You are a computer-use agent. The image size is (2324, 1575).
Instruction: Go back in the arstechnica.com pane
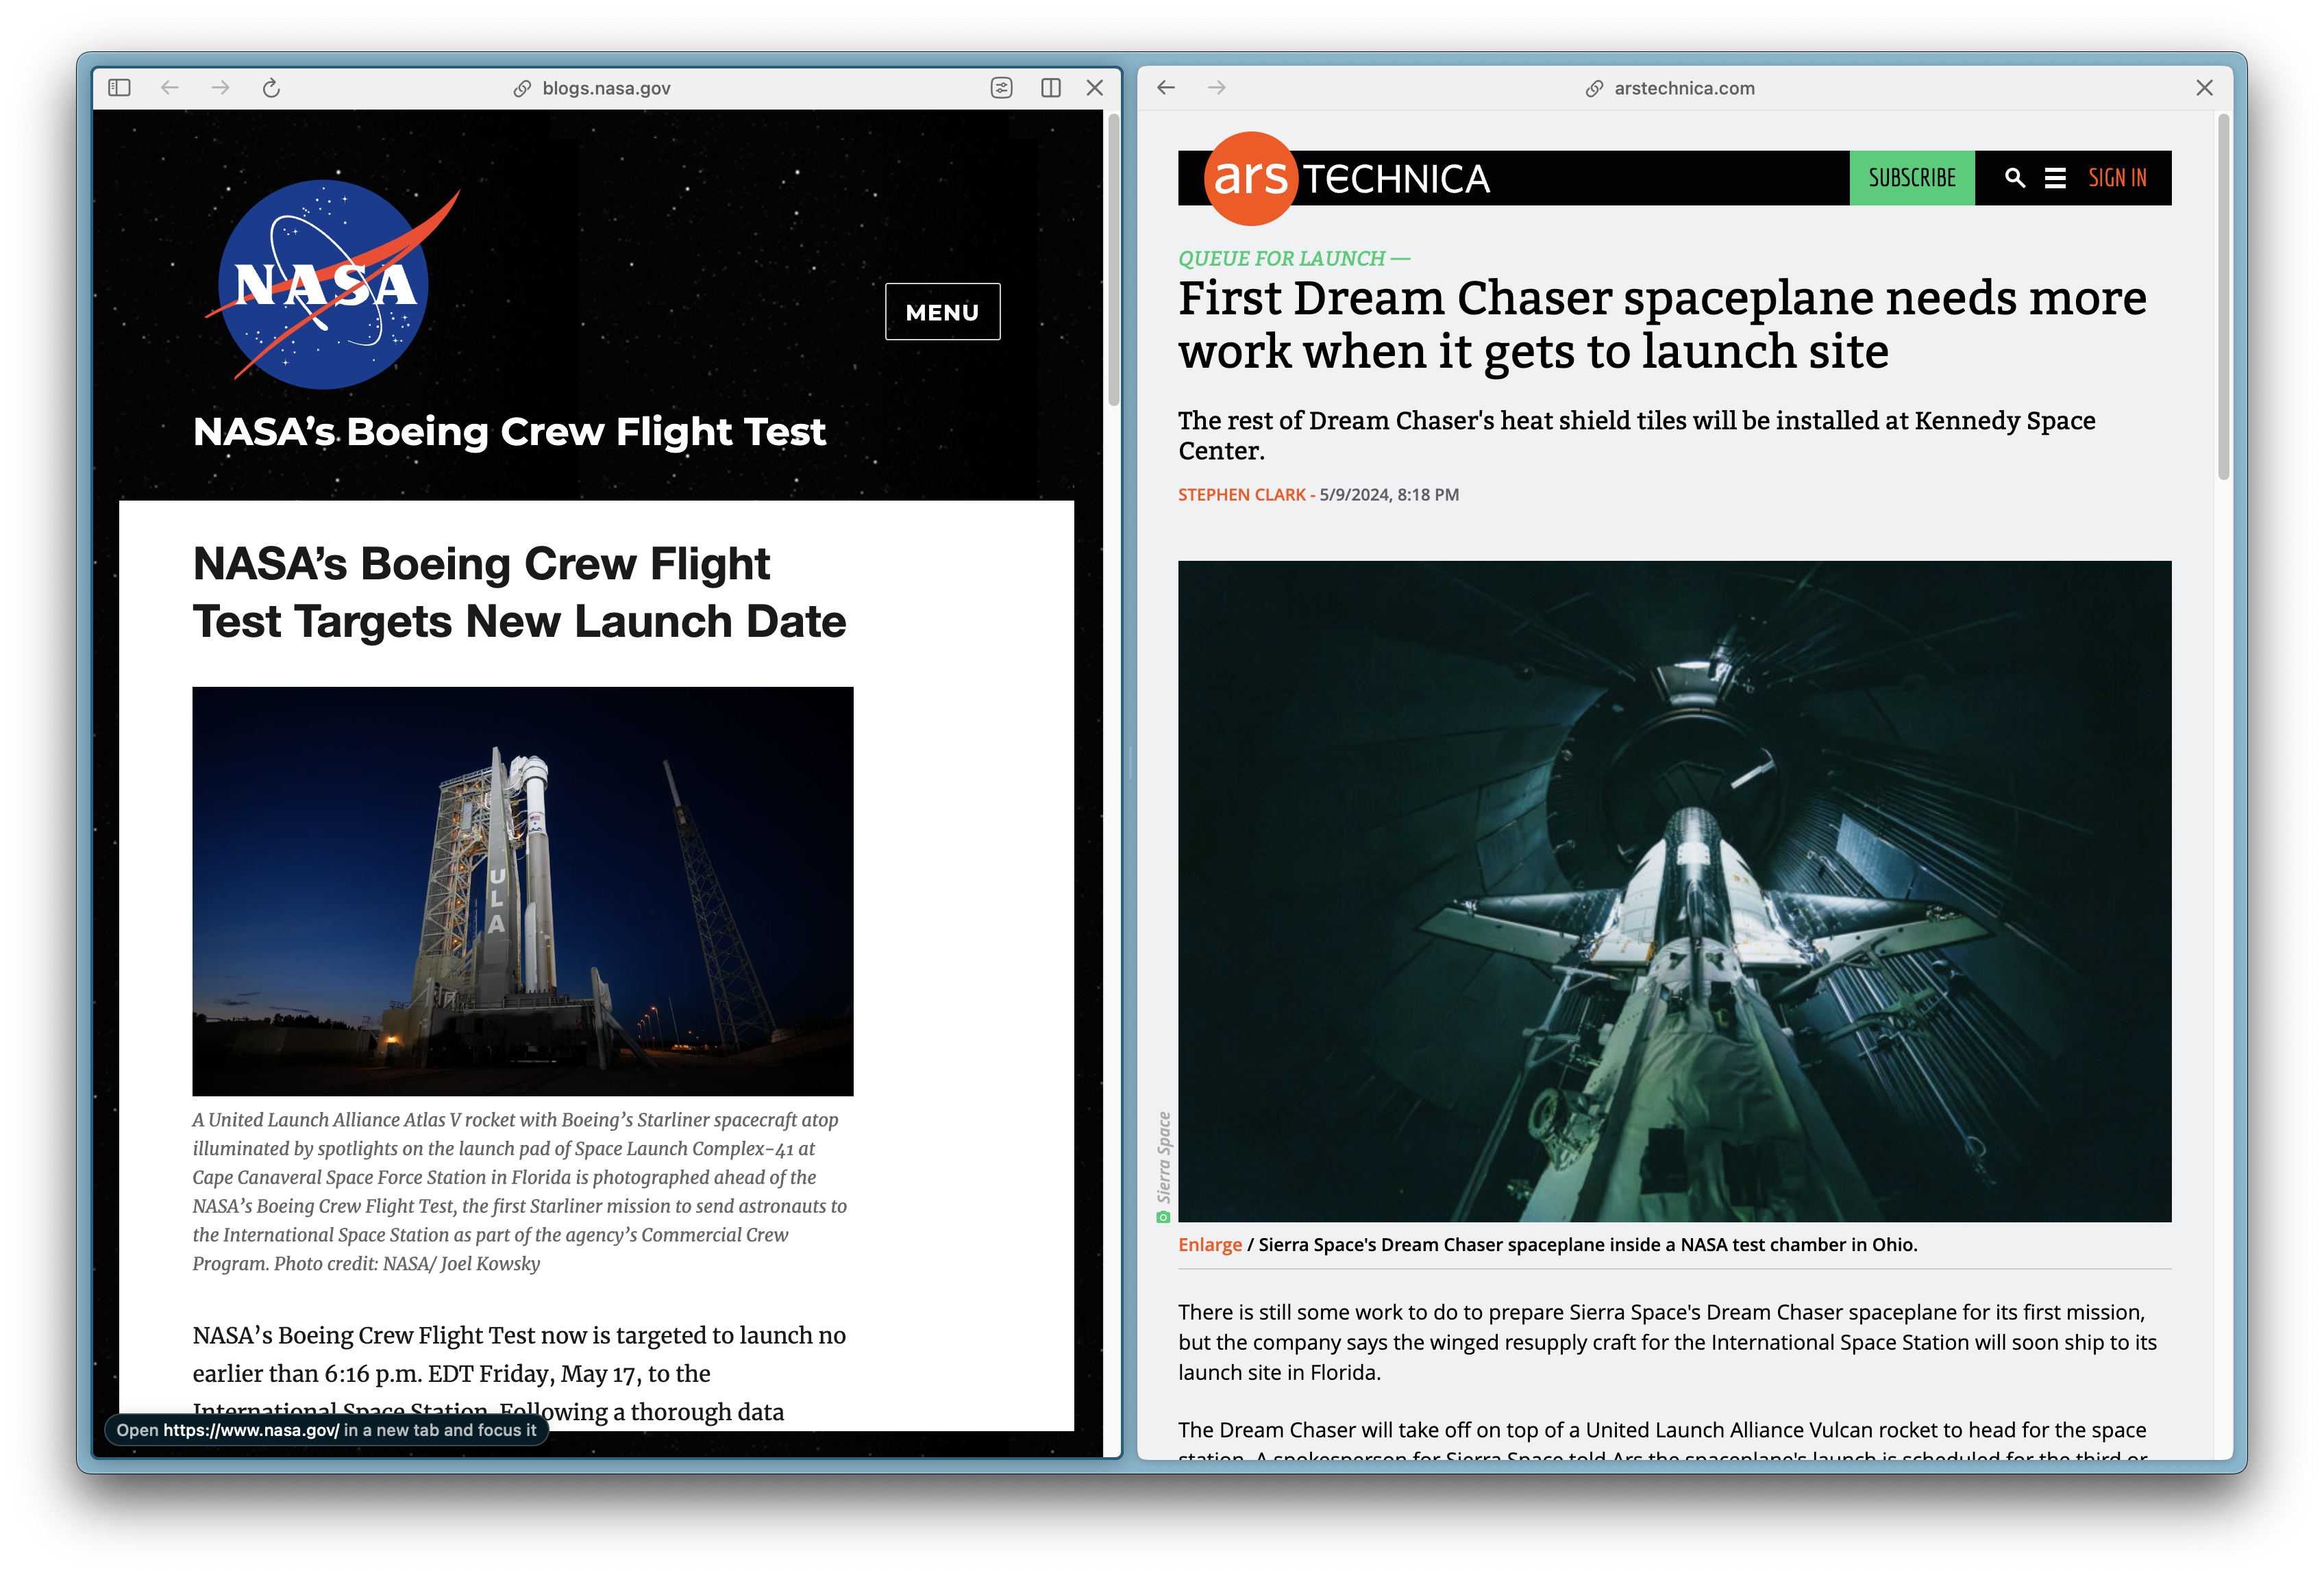pos(1166,88)
